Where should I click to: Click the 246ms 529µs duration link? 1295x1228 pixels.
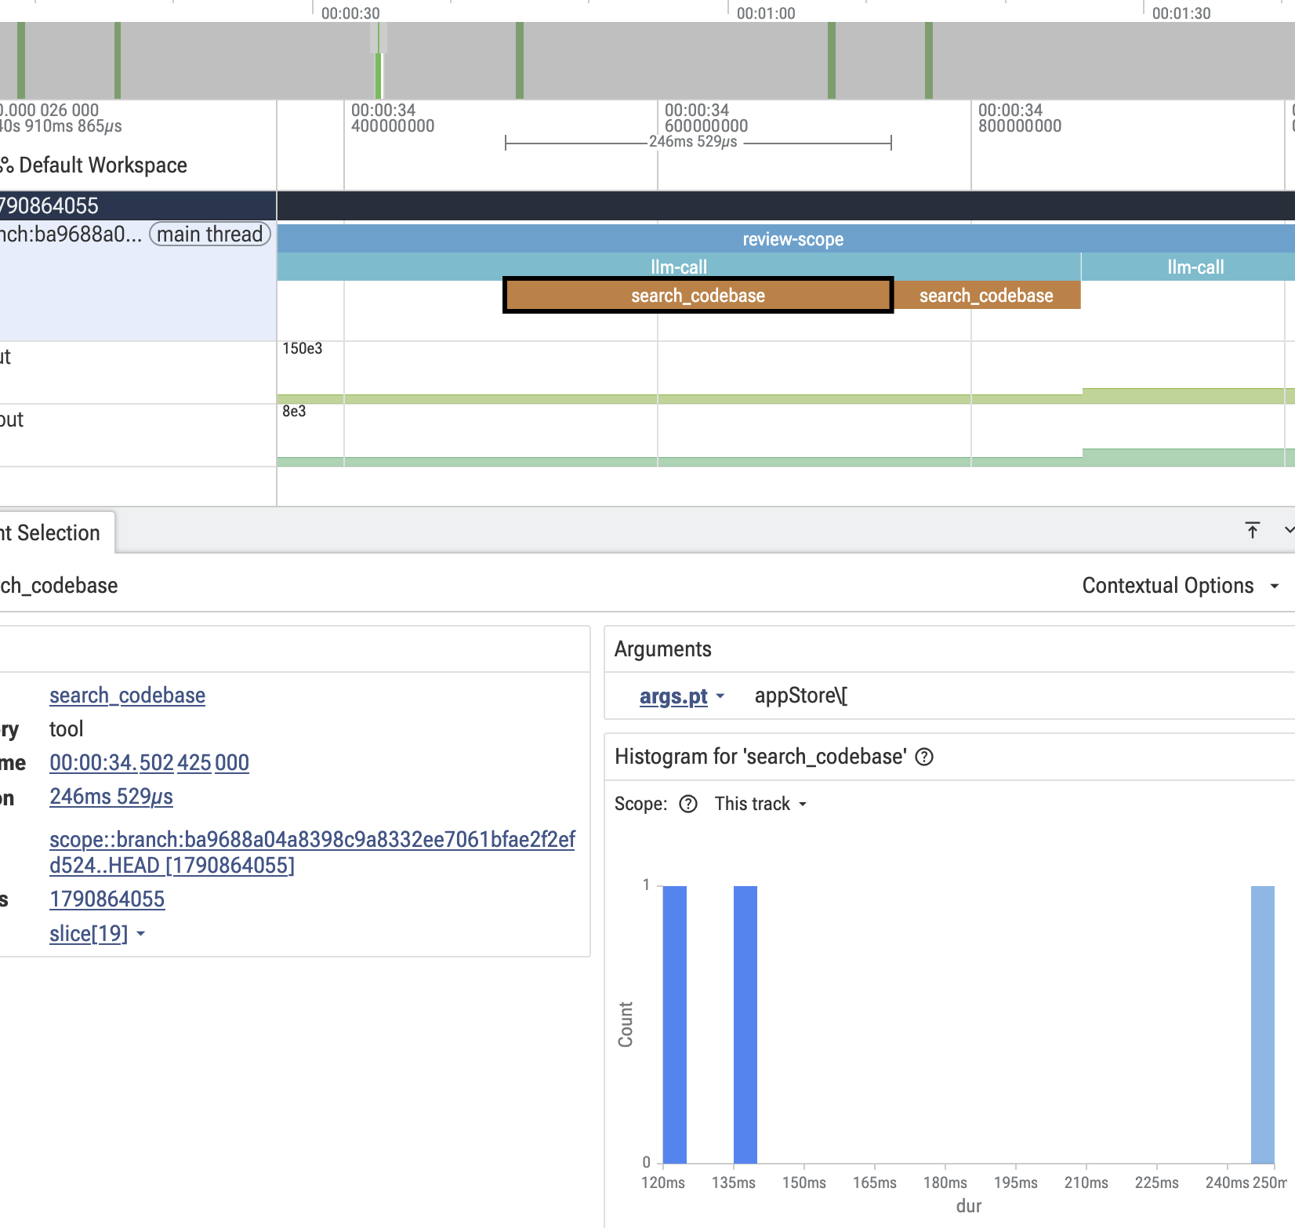point(111,797)
